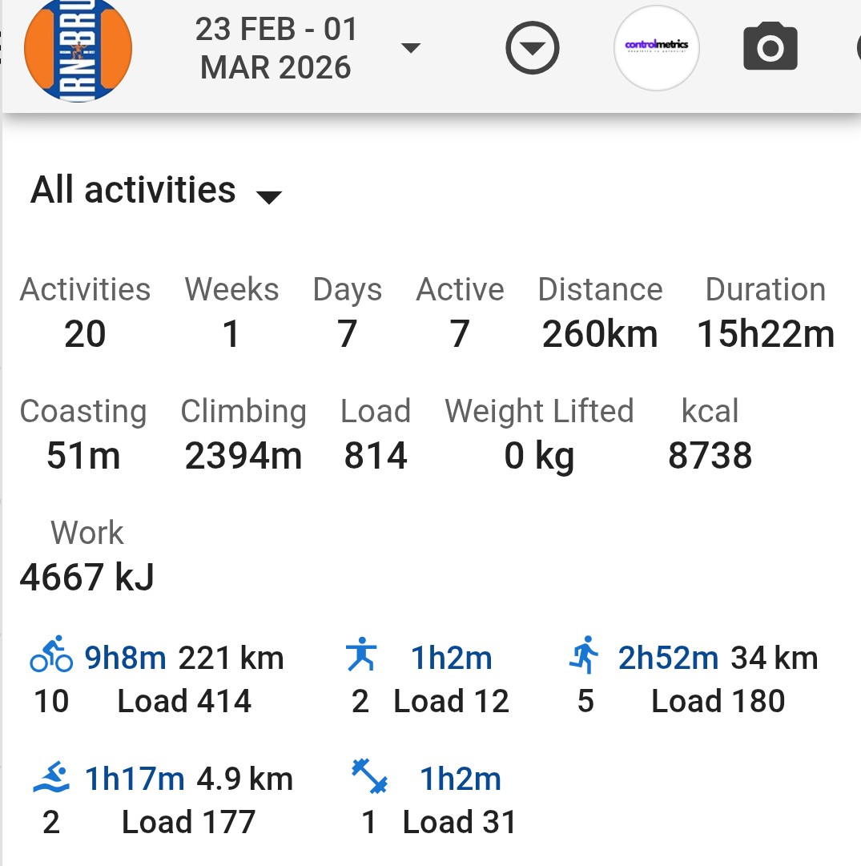Click the circled down-arrow icon

[x=533, y=49]
